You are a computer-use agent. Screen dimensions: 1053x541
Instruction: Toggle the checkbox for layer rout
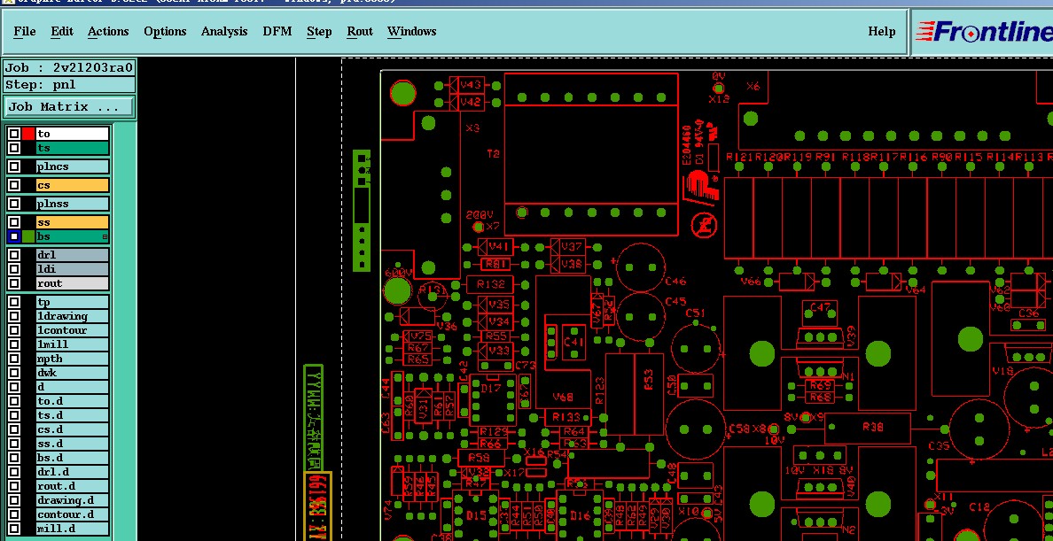(x=14, y=283)
